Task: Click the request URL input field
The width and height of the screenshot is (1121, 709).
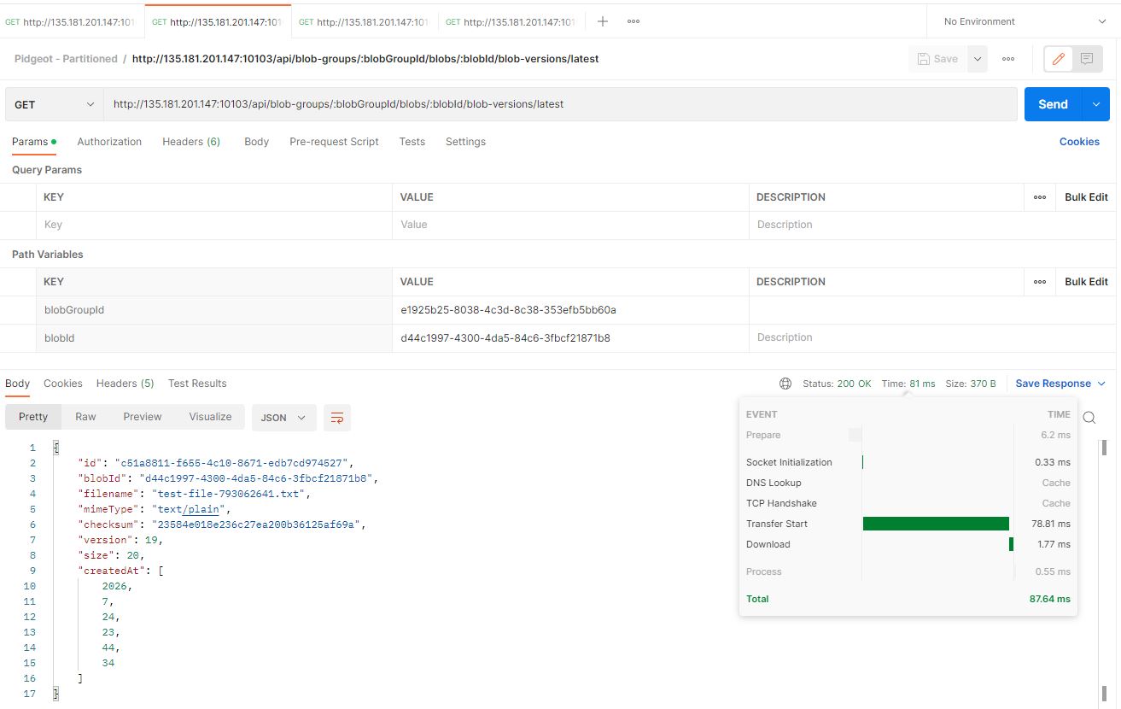Action: pos(561,104)
